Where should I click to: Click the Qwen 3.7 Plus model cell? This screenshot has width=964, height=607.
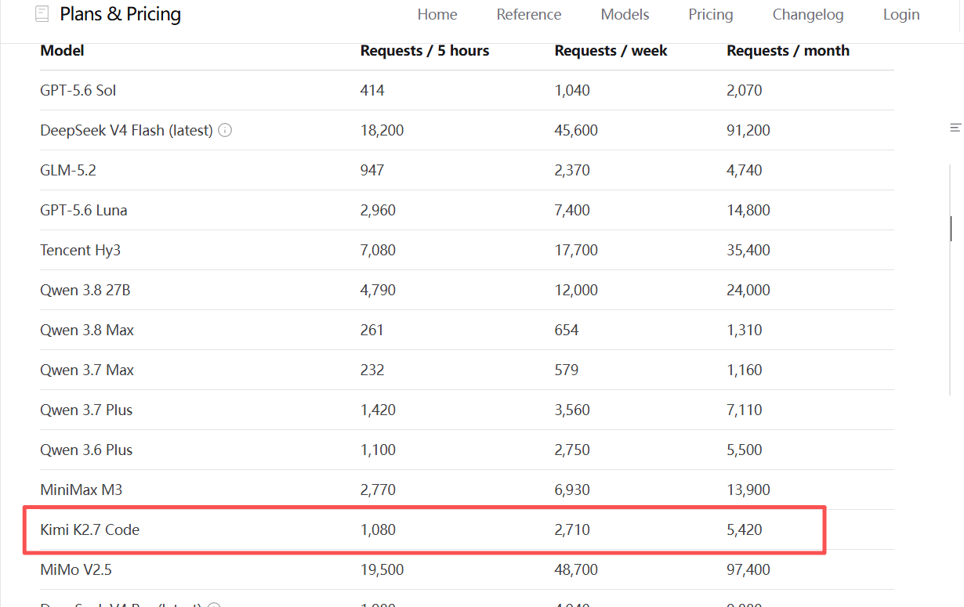(x=86, y=410)
